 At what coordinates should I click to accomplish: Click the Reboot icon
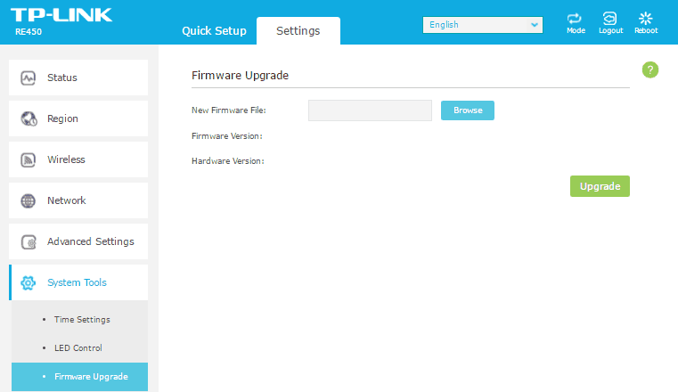[x=646, y=19]
